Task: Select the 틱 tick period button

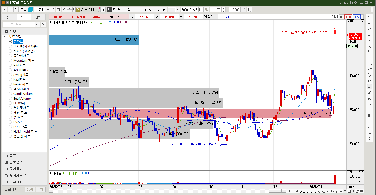Action: click(129, 10)
